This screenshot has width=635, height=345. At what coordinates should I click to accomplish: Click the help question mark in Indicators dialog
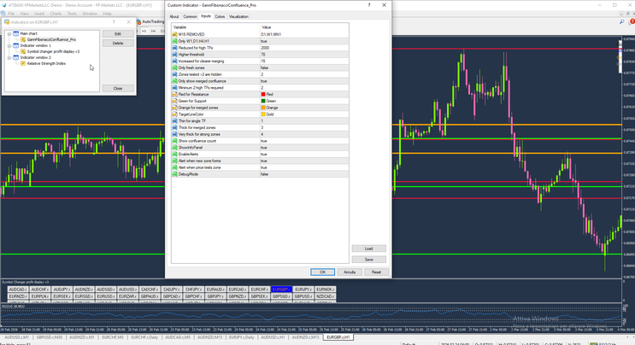114,22
